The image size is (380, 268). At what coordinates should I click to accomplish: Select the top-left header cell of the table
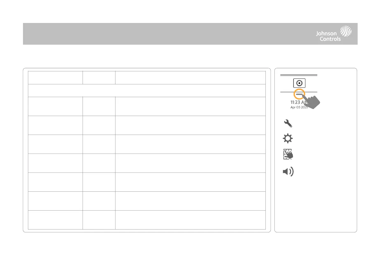tap(55, 78)
